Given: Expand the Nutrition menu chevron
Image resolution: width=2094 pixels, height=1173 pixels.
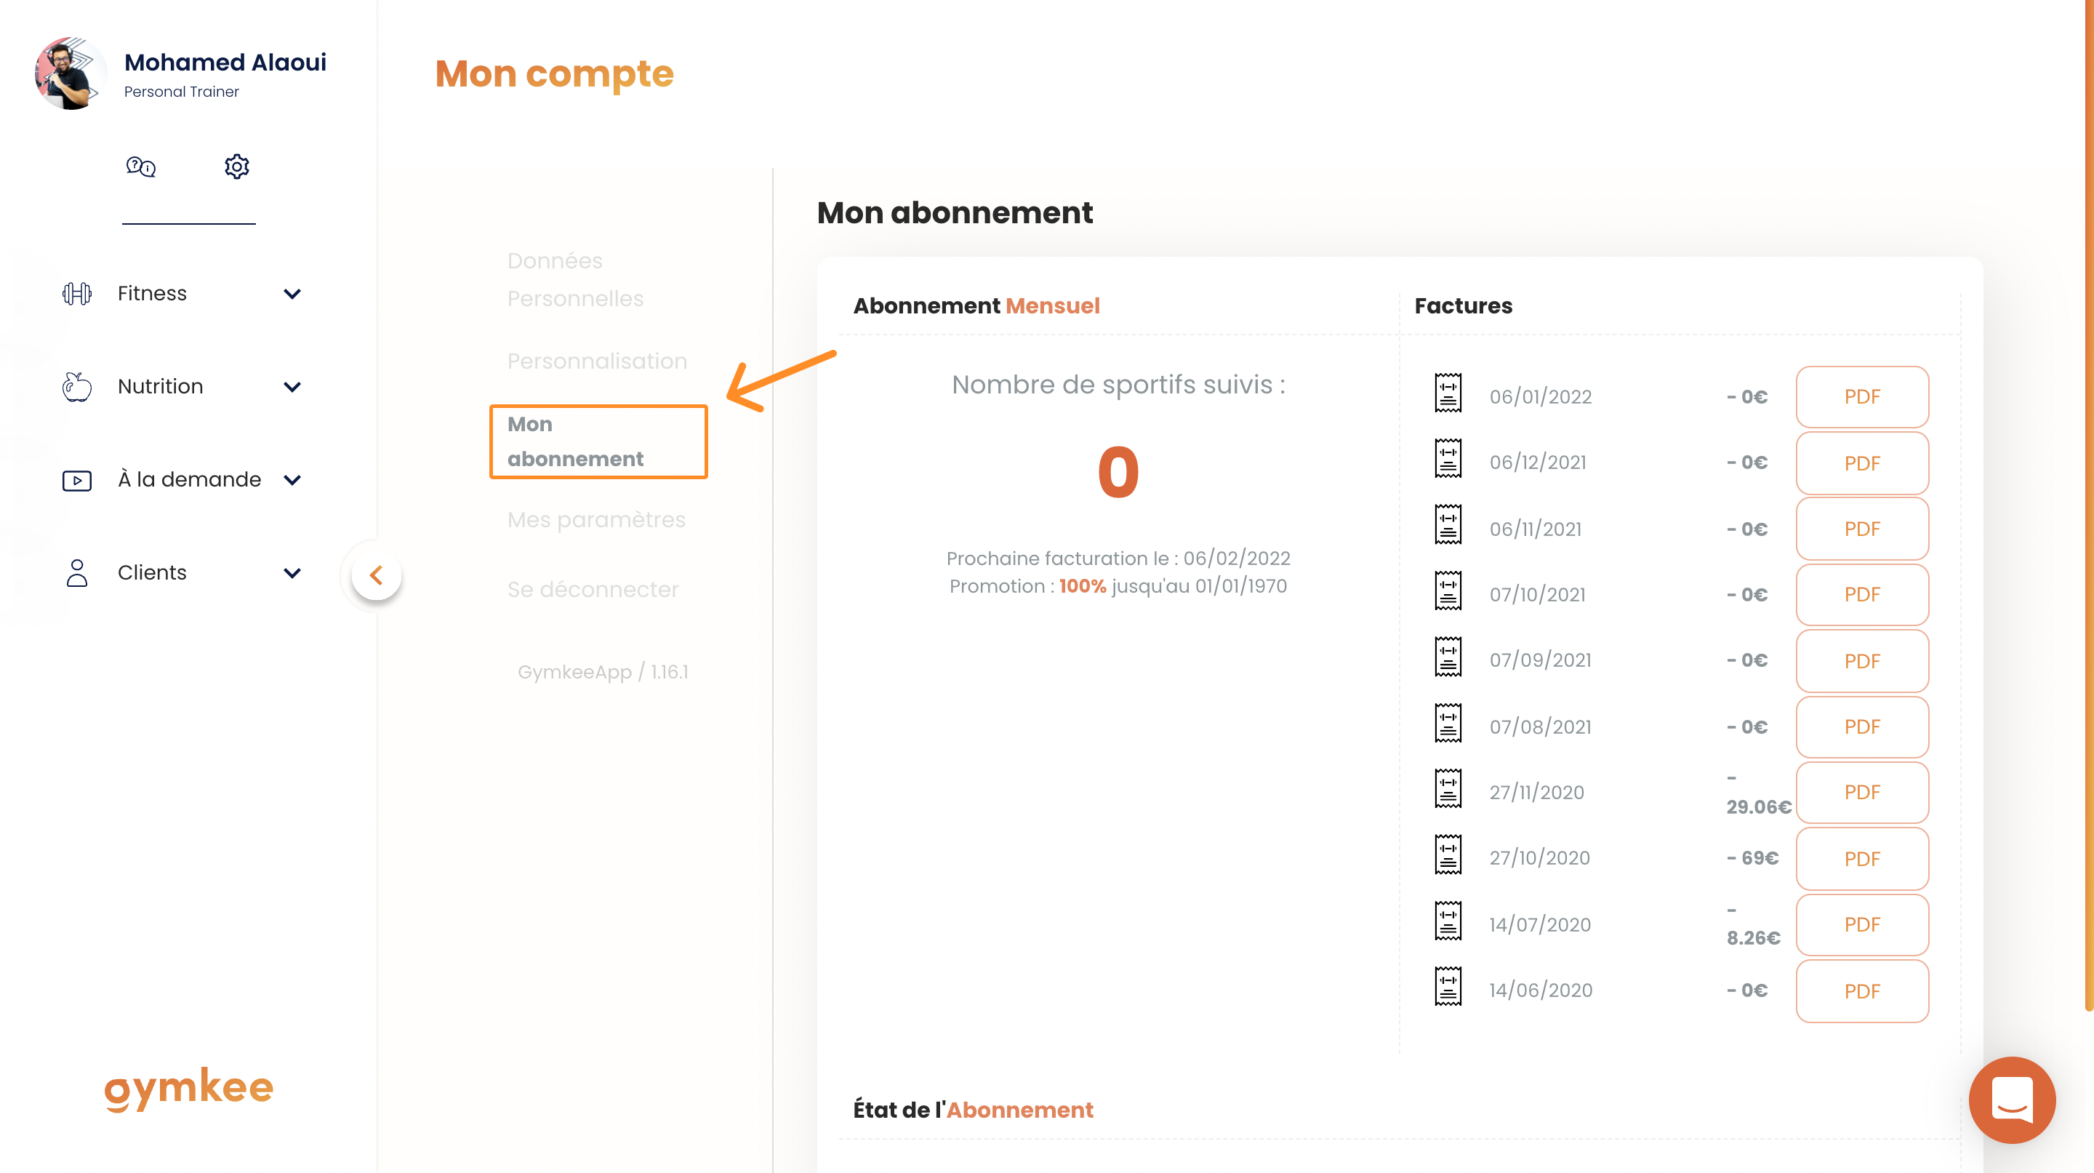Looking at the screenshot, I should point(292,387).
